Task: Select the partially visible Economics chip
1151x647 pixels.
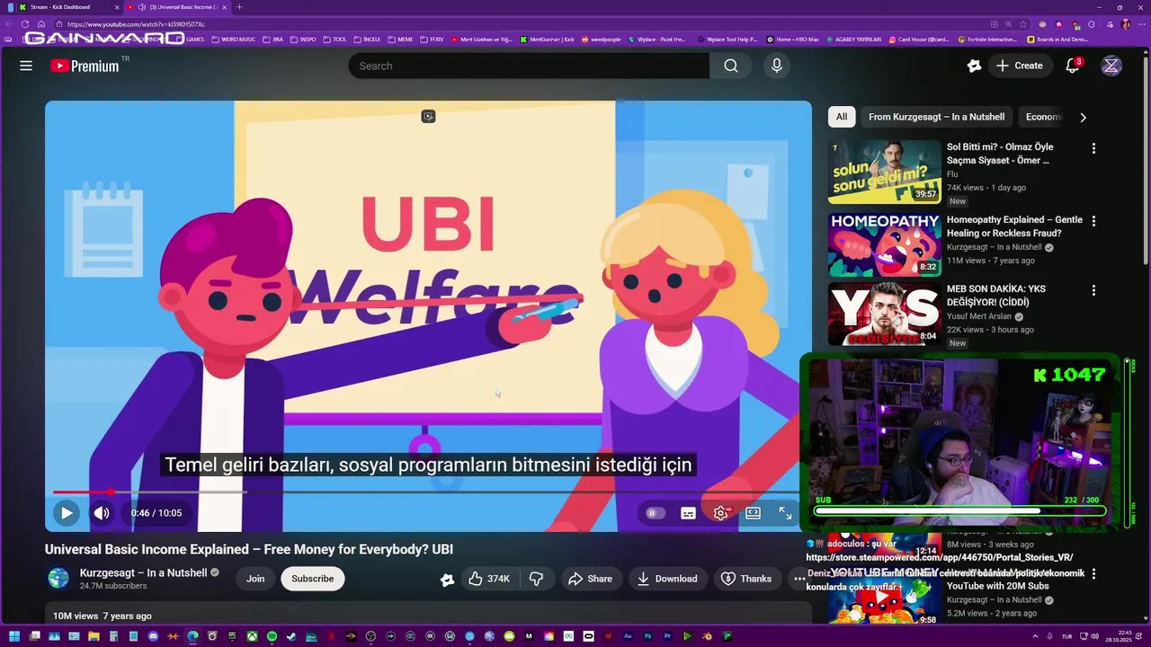Action: [x=1043, y=117]
